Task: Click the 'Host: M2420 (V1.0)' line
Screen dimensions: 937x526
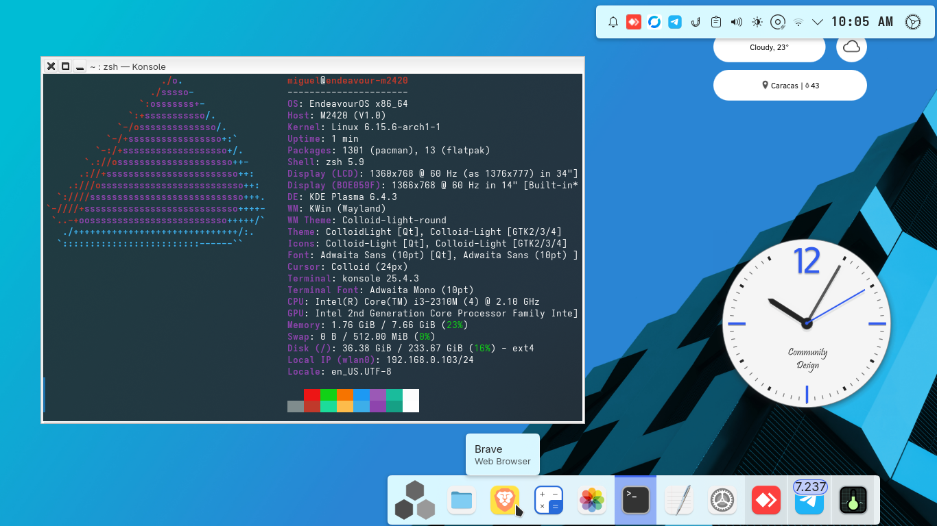Action: [337, 116]
